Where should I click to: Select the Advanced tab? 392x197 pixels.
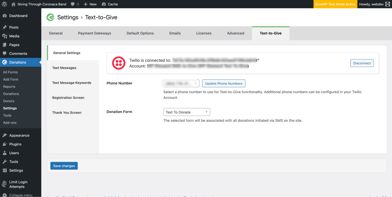tap(236, 33)
